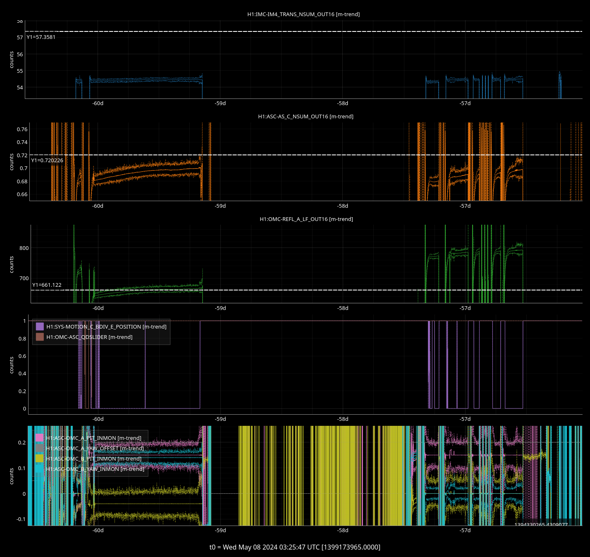Click the purple legend swatch for BDIV_E_POSITION
590x557 pixels.
(x=40, y=327)
